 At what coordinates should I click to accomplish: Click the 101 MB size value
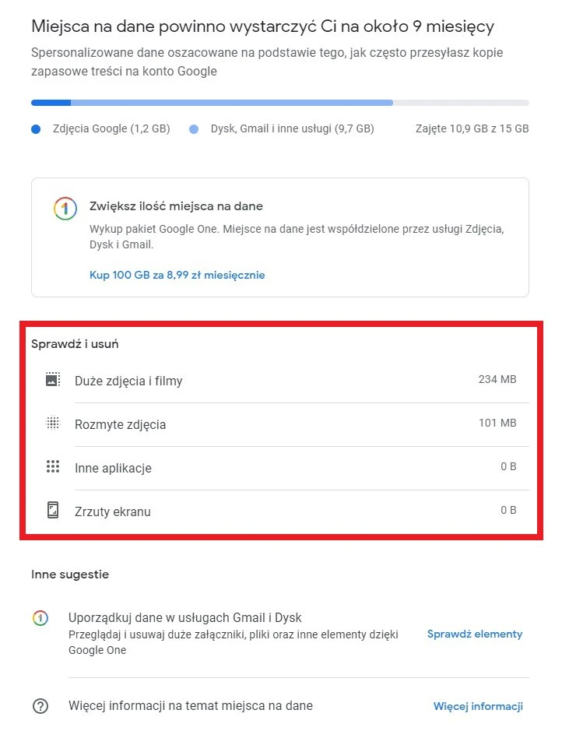(x=497, y=423)
